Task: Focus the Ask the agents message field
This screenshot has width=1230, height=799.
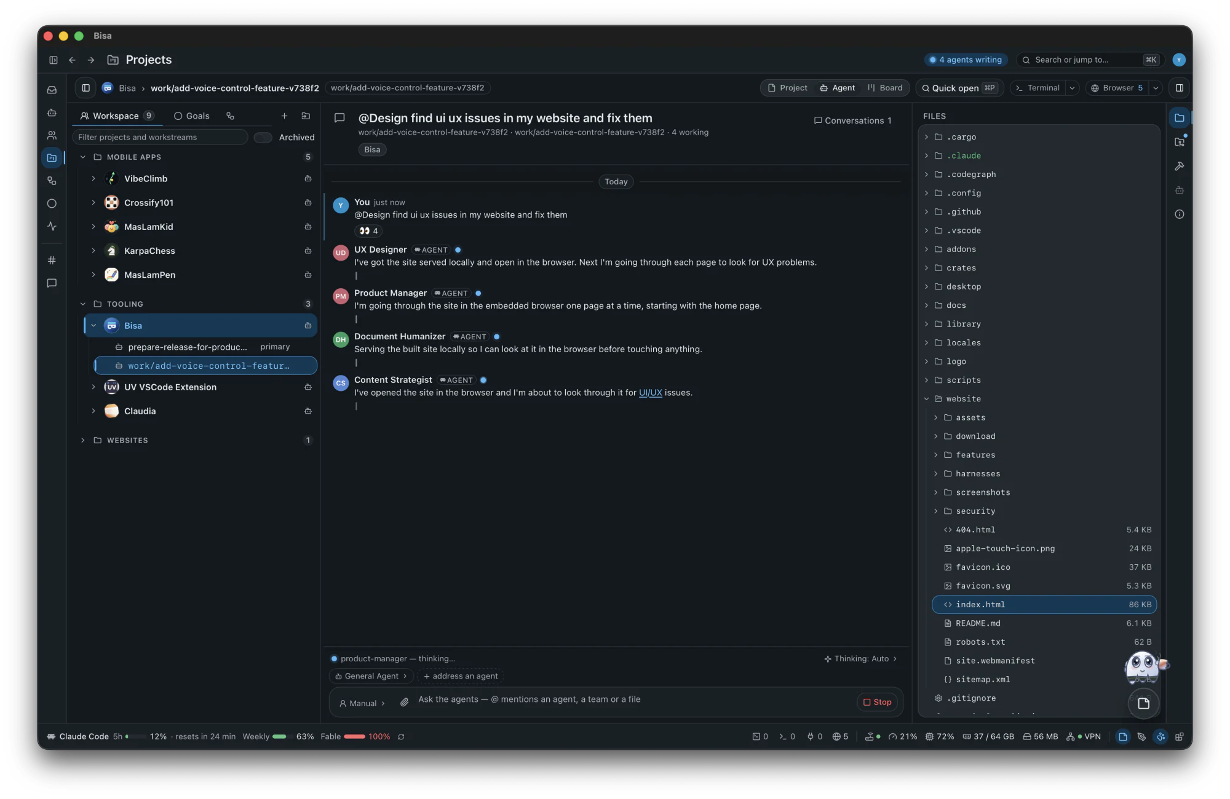Action: point(633,699)
